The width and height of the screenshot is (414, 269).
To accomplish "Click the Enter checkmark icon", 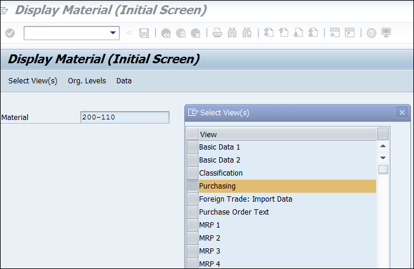I will pos(9,33).
